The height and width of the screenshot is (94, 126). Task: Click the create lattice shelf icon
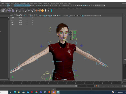[x=10, y=11]
